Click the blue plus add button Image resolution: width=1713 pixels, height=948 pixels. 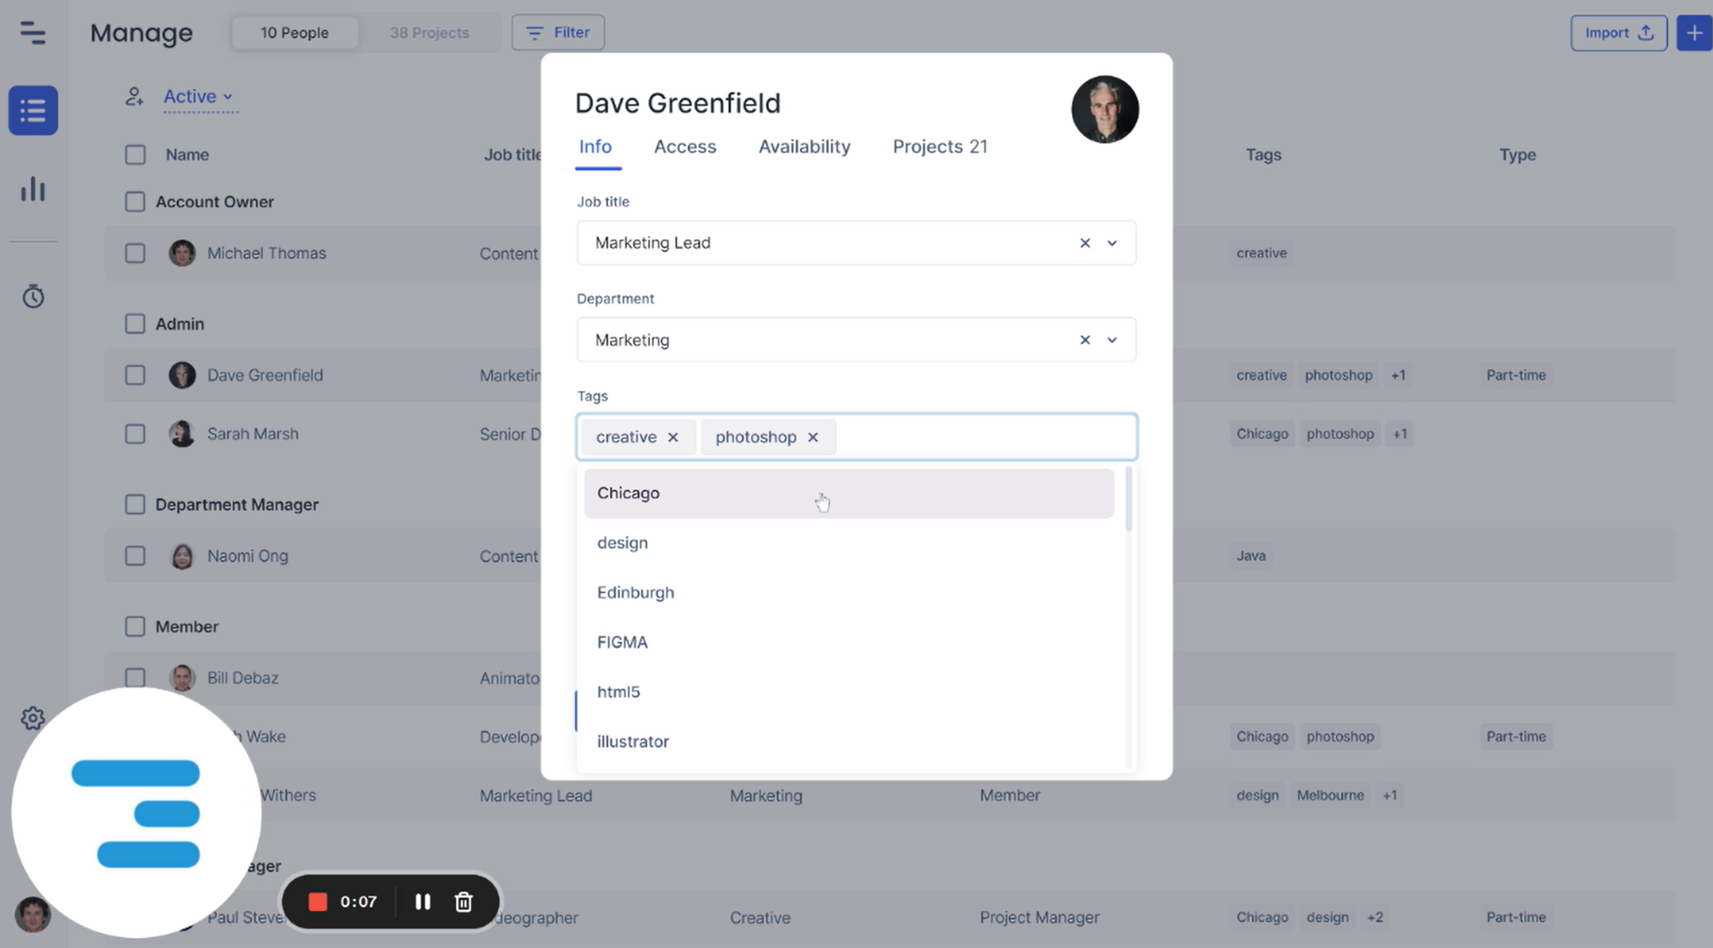click(x=1693, y=33)
